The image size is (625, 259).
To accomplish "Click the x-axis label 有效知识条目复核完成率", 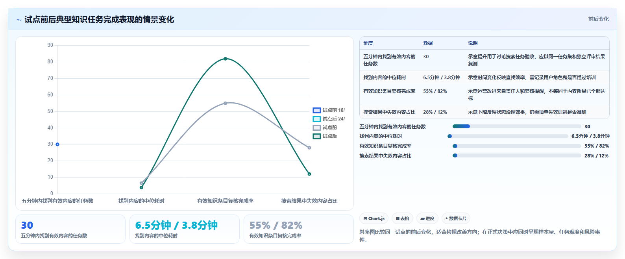I will click(225, 201).
